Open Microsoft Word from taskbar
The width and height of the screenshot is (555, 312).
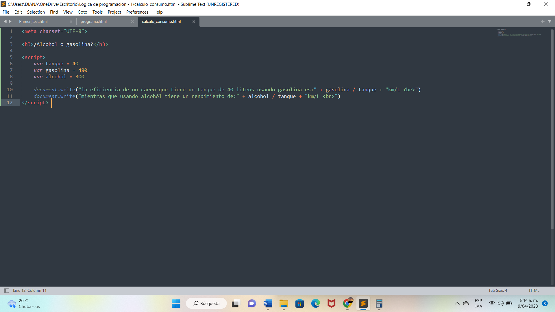[x=268, y=303]
